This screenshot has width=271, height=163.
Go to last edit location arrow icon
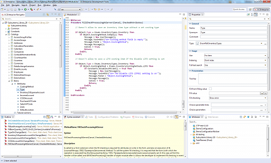(x=95, y=10)
